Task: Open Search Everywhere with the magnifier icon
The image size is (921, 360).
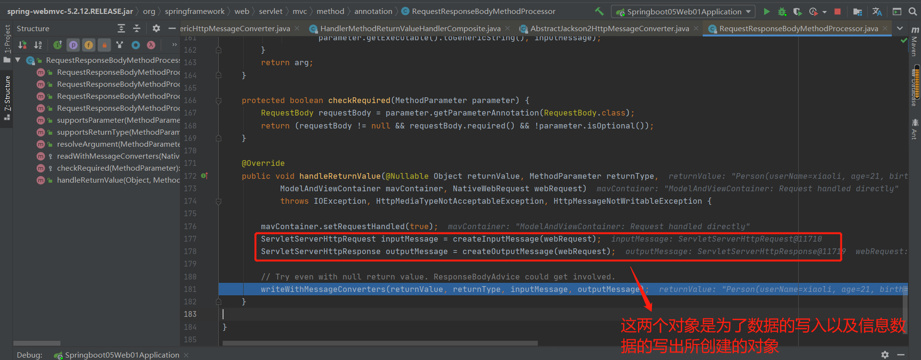Action: [912, 12]
